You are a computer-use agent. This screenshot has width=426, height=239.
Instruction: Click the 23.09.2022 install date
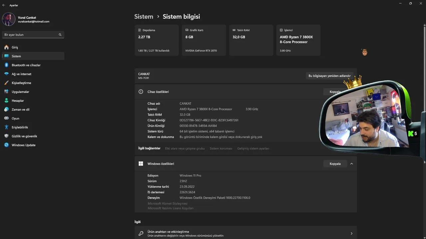[x=187, y=187]
